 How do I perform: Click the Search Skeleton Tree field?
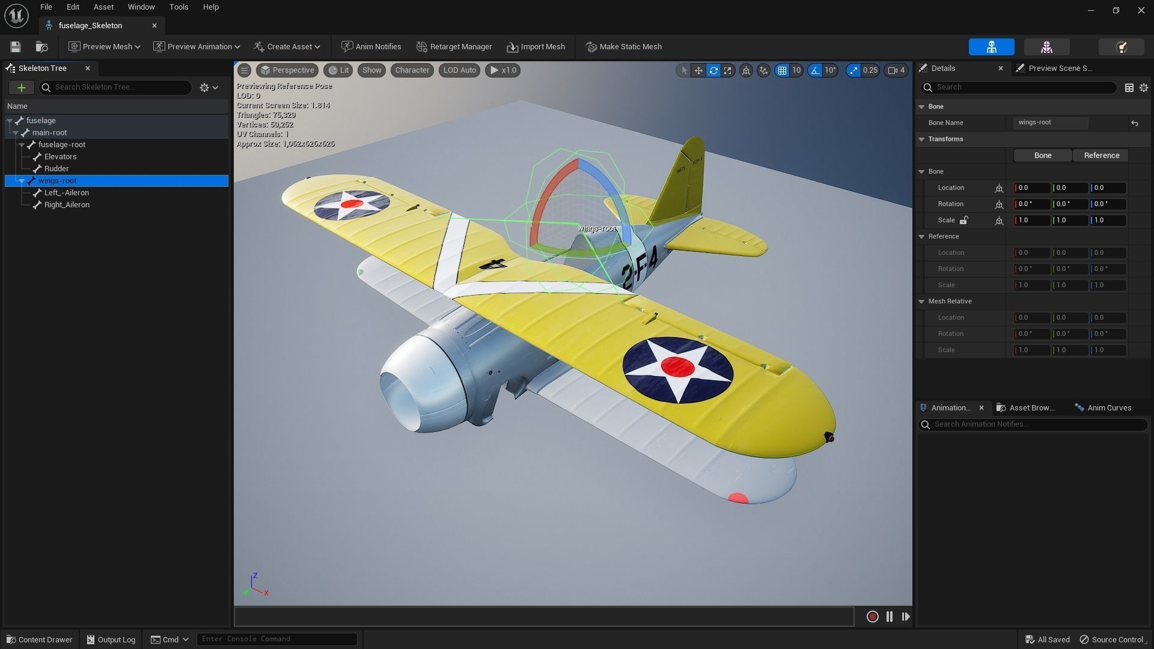point(115,88)
